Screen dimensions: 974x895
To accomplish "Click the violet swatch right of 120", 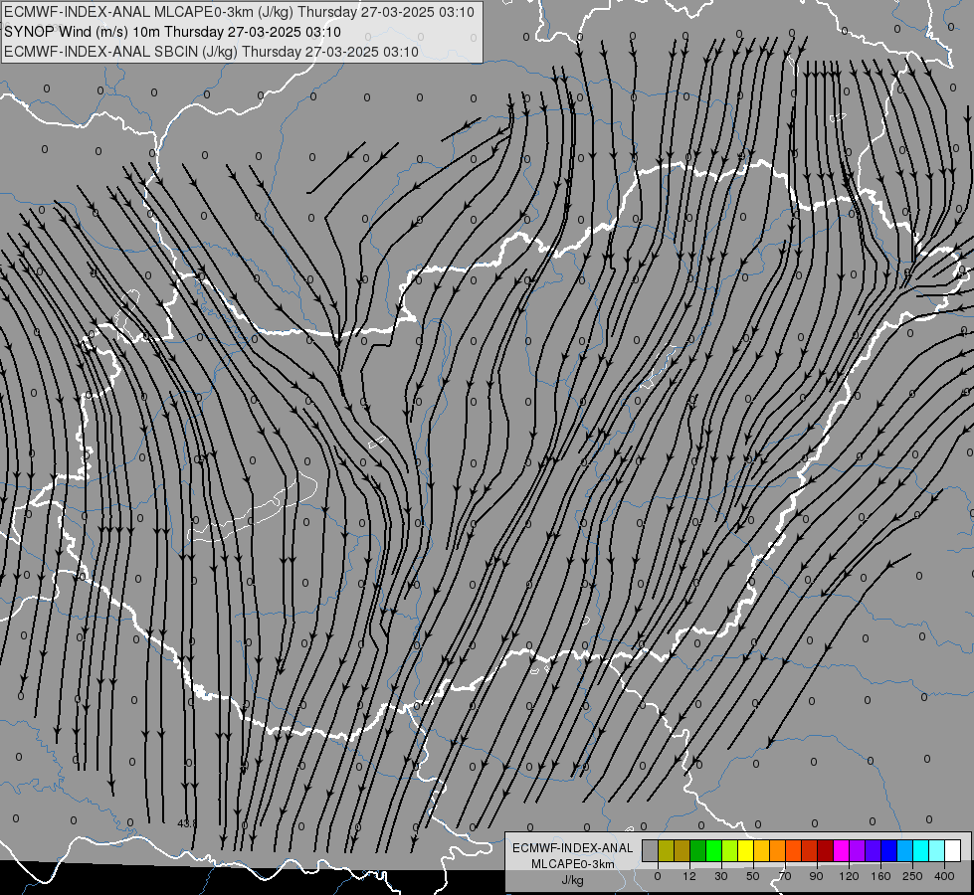I will click(x=858, y=850).
